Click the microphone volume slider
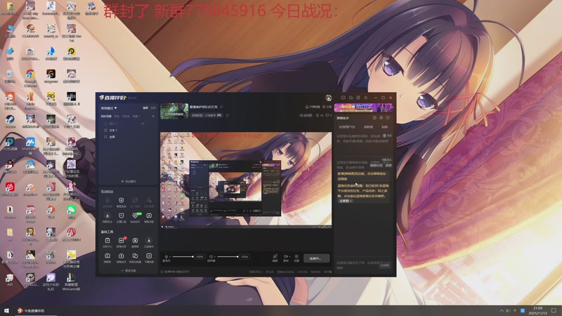 click(x=183, y=256)
